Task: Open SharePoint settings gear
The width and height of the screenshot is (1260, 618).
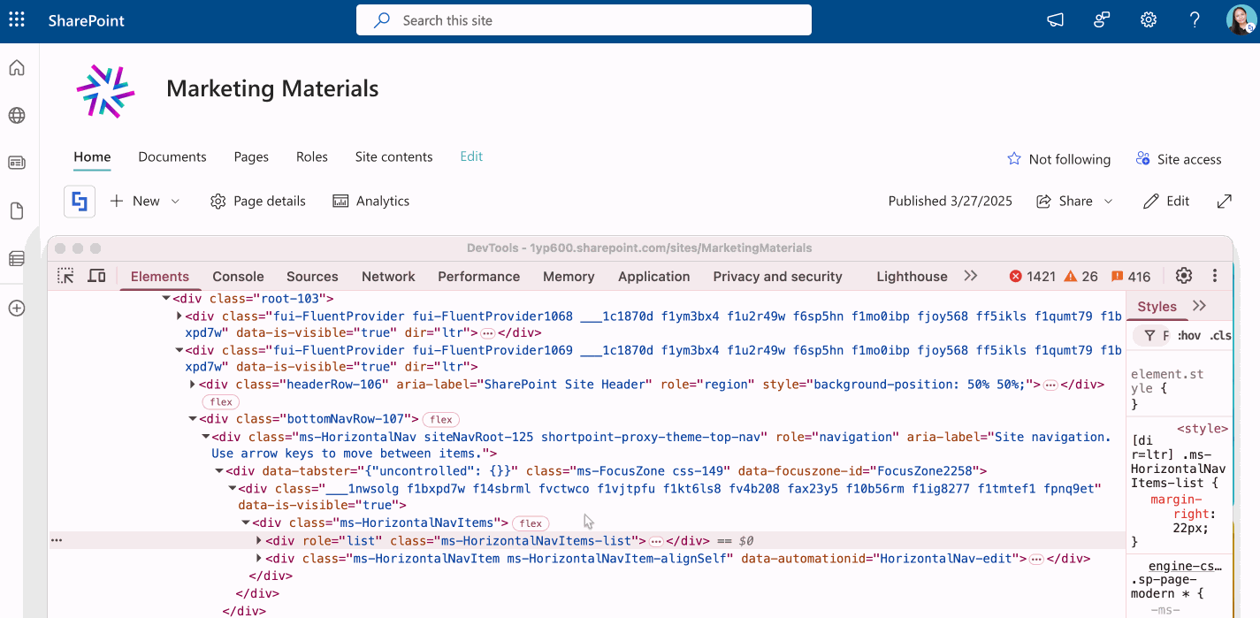Action: tap(1149, 20)
